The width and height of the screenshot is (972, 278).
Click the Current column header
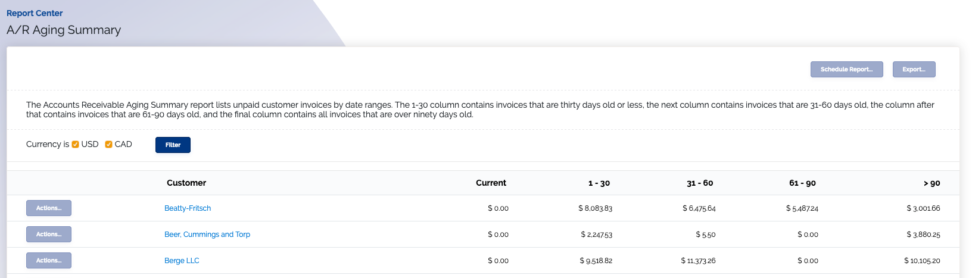(x=491, y=183)
